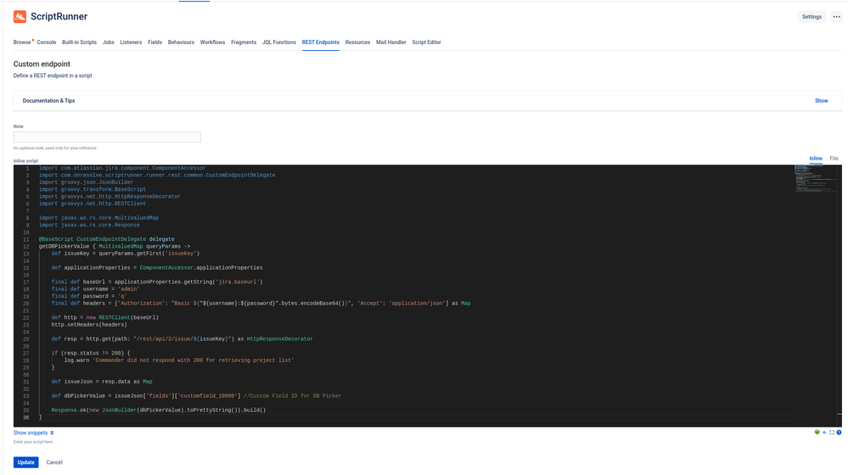Show the Documentation & Tips section

(821, 100)
